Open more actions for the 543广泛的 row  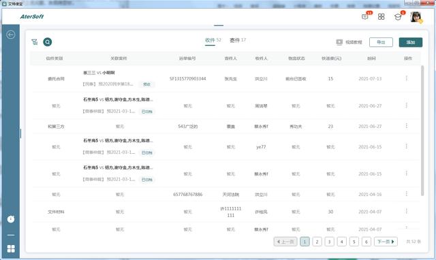[407, 126]
